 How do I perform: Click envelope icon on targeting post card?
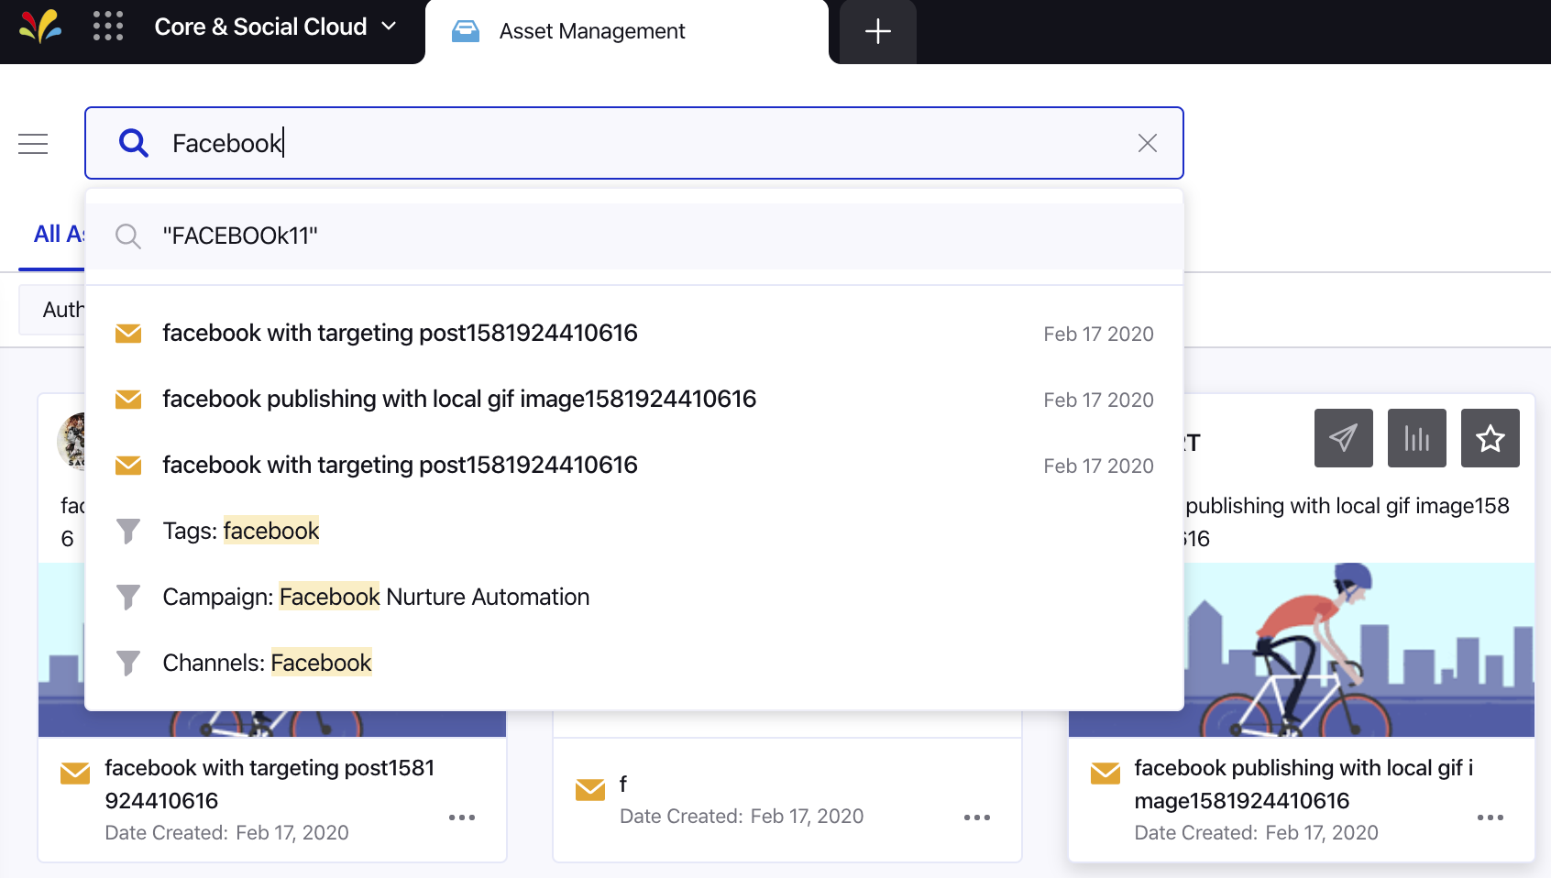point(75,774)
